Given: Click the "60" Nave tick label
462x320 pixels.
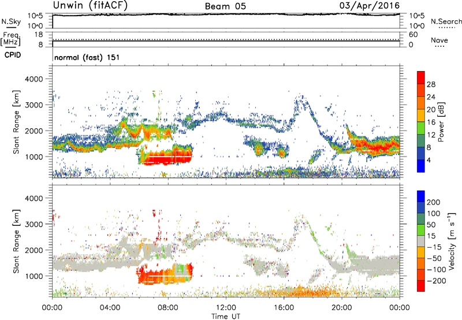Looking at the screenshot, I should (x=413, y=35).
